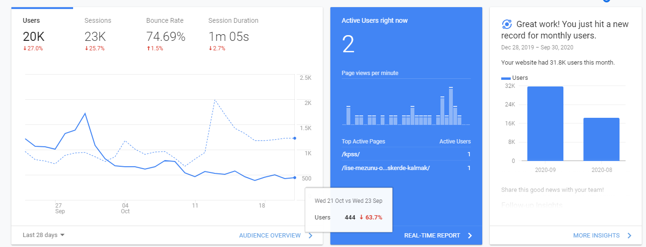Viewport: 646px width, 247px height.
Task: Click the More Insights chevron arrow
Action: tap(629, 236)
